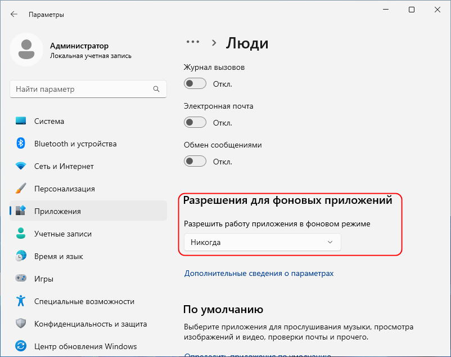Click the Время и язык globe icon

pyautogui.click(x=21, y=256)
